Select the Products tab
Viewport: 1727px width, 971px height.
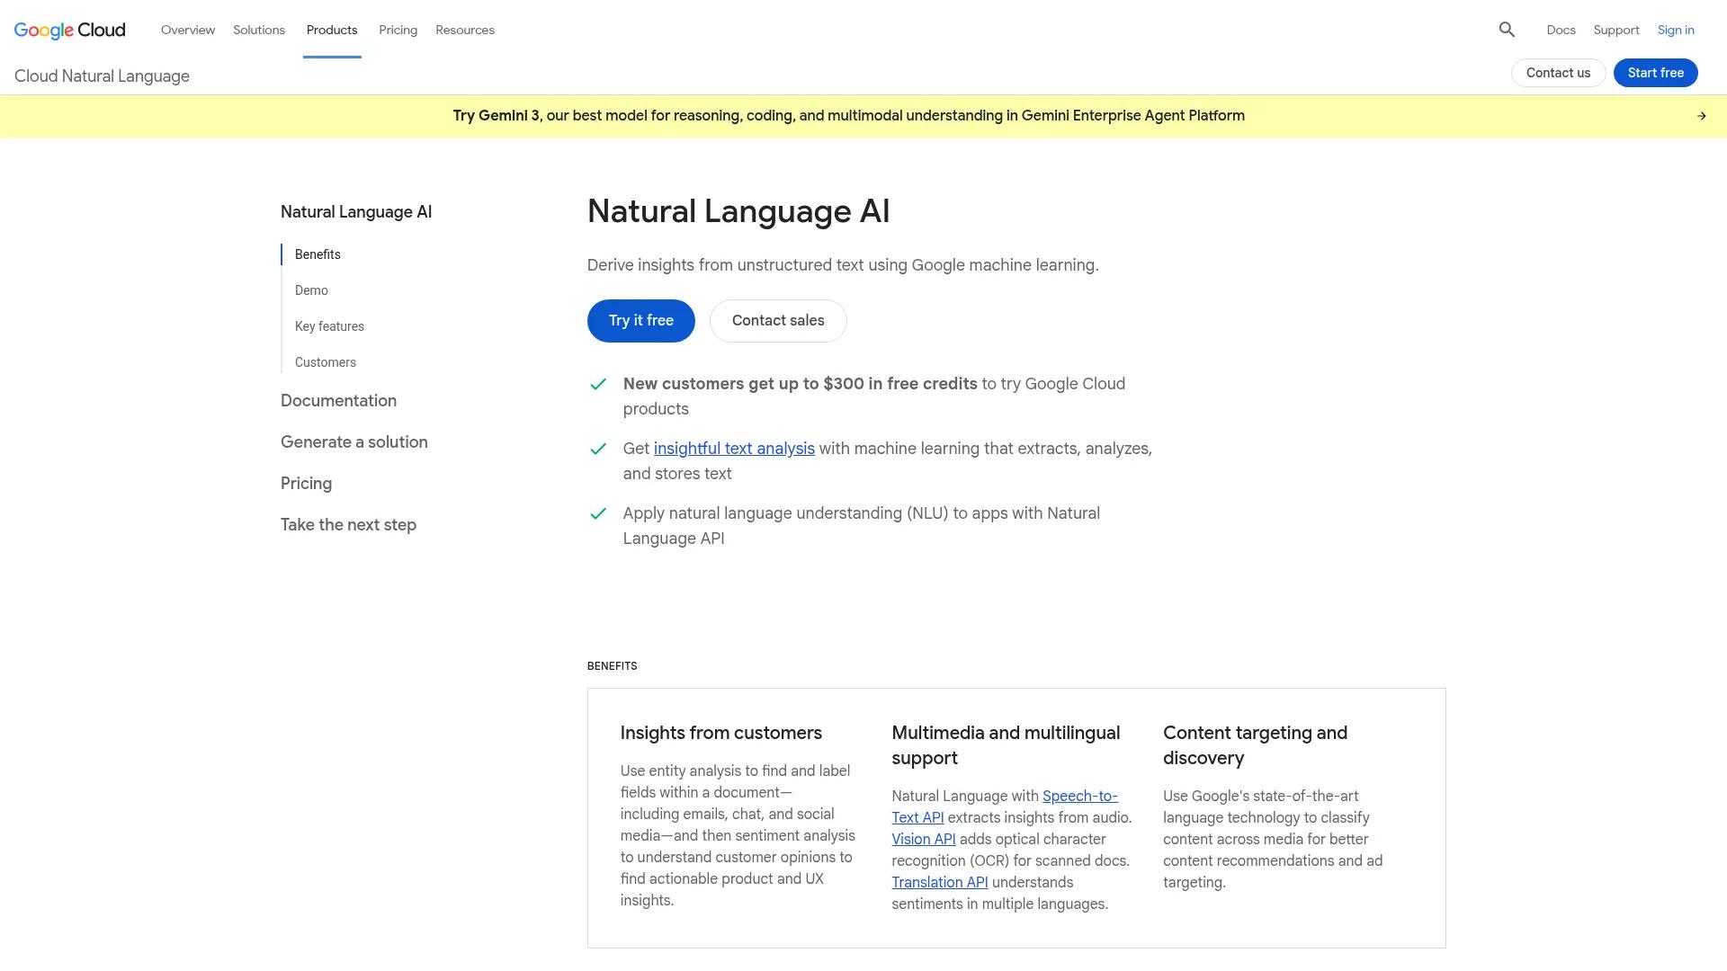332,30
